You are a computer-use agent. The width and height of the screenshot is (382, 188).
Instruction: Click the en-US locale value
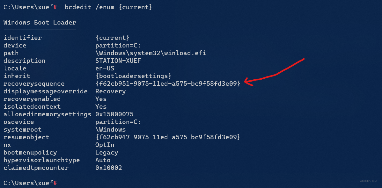point(105,68)
